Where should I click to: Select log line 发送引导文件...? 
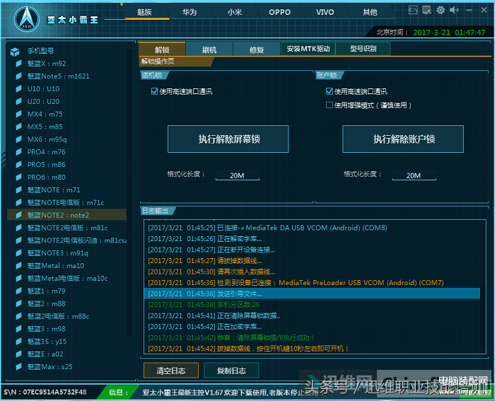(x=313, y=294)
